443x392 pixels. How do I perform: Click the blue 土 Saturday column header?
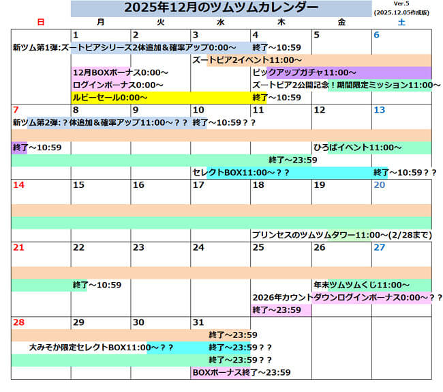point(401,23)
